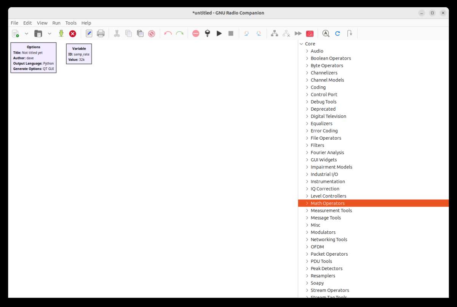This screenshot has height=307, width=457.
Task: Select the Instrumentation tree row
Action: [x=373, y=181]
